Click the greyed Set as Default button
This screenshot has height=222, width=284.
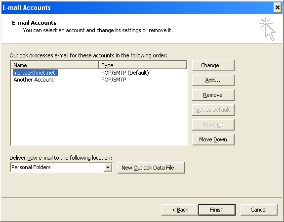(x=213, y=110)
